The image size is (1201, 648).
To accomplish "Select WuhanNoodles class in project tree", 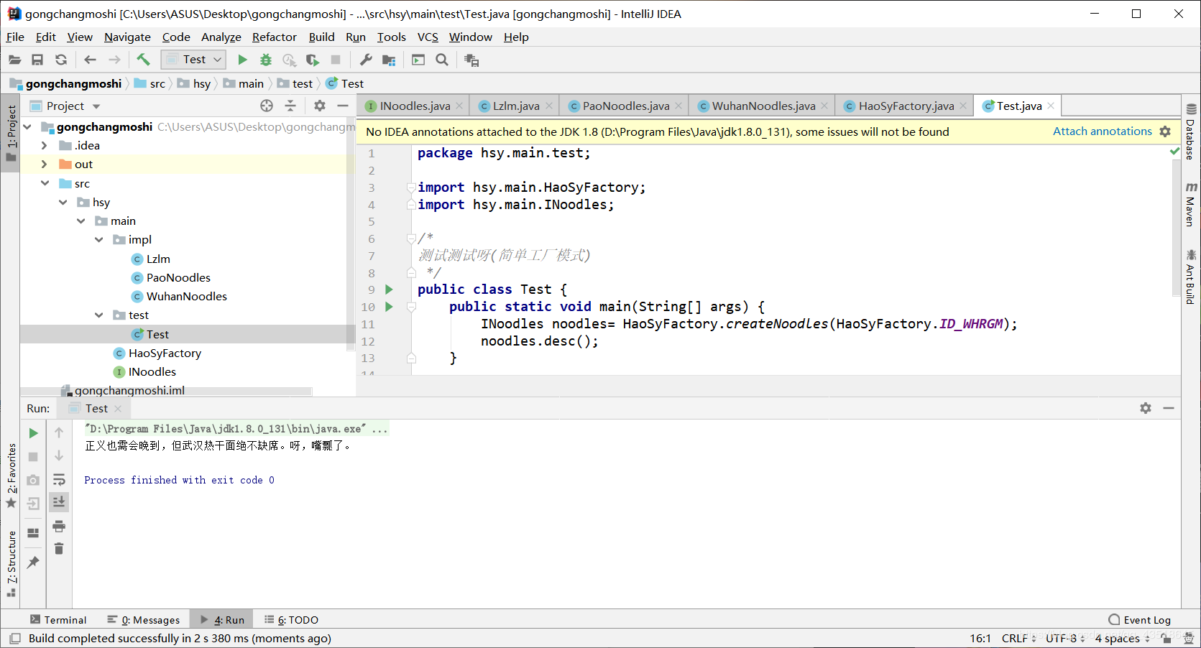I will (x=186, y=297).
